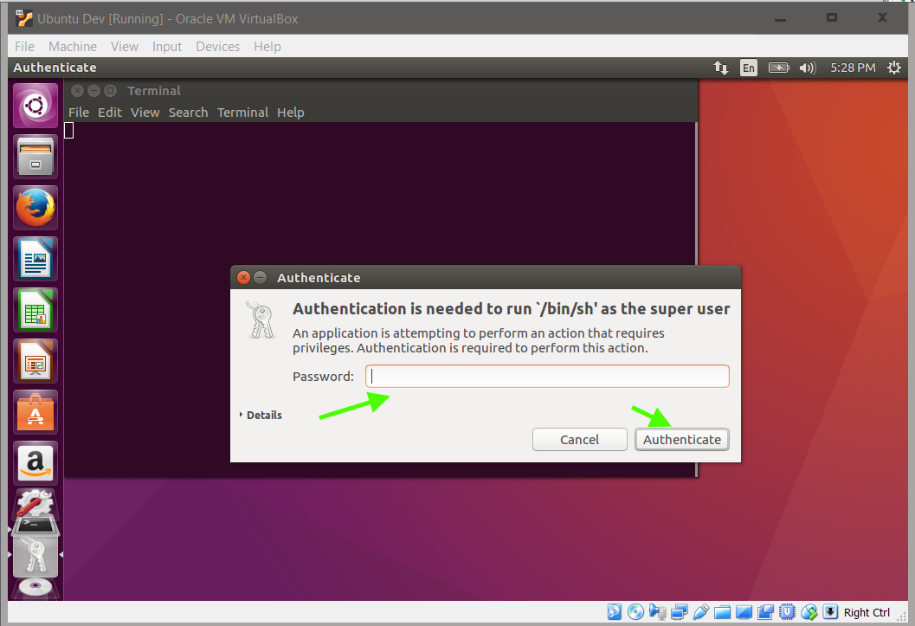Open VirtualBox Devices menu
915x626 pixels.
pos(217,47)
